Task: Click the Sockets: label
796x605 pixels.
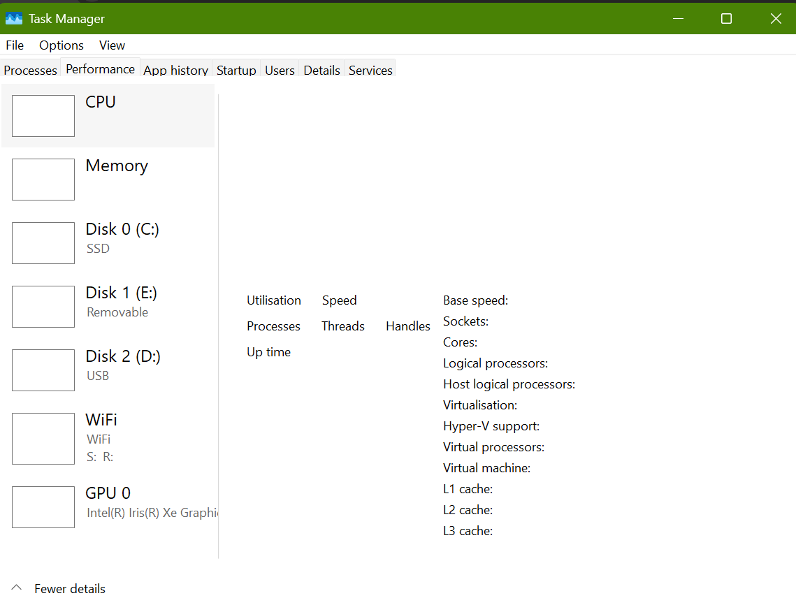Action: point(465,321)
